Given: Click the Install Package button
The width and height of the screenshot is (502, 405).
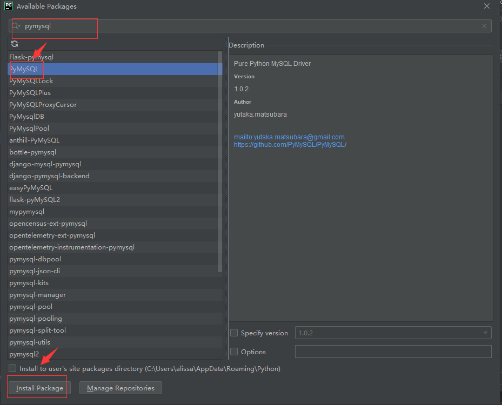Looking at the screenshot, I should tap(39, 388).
